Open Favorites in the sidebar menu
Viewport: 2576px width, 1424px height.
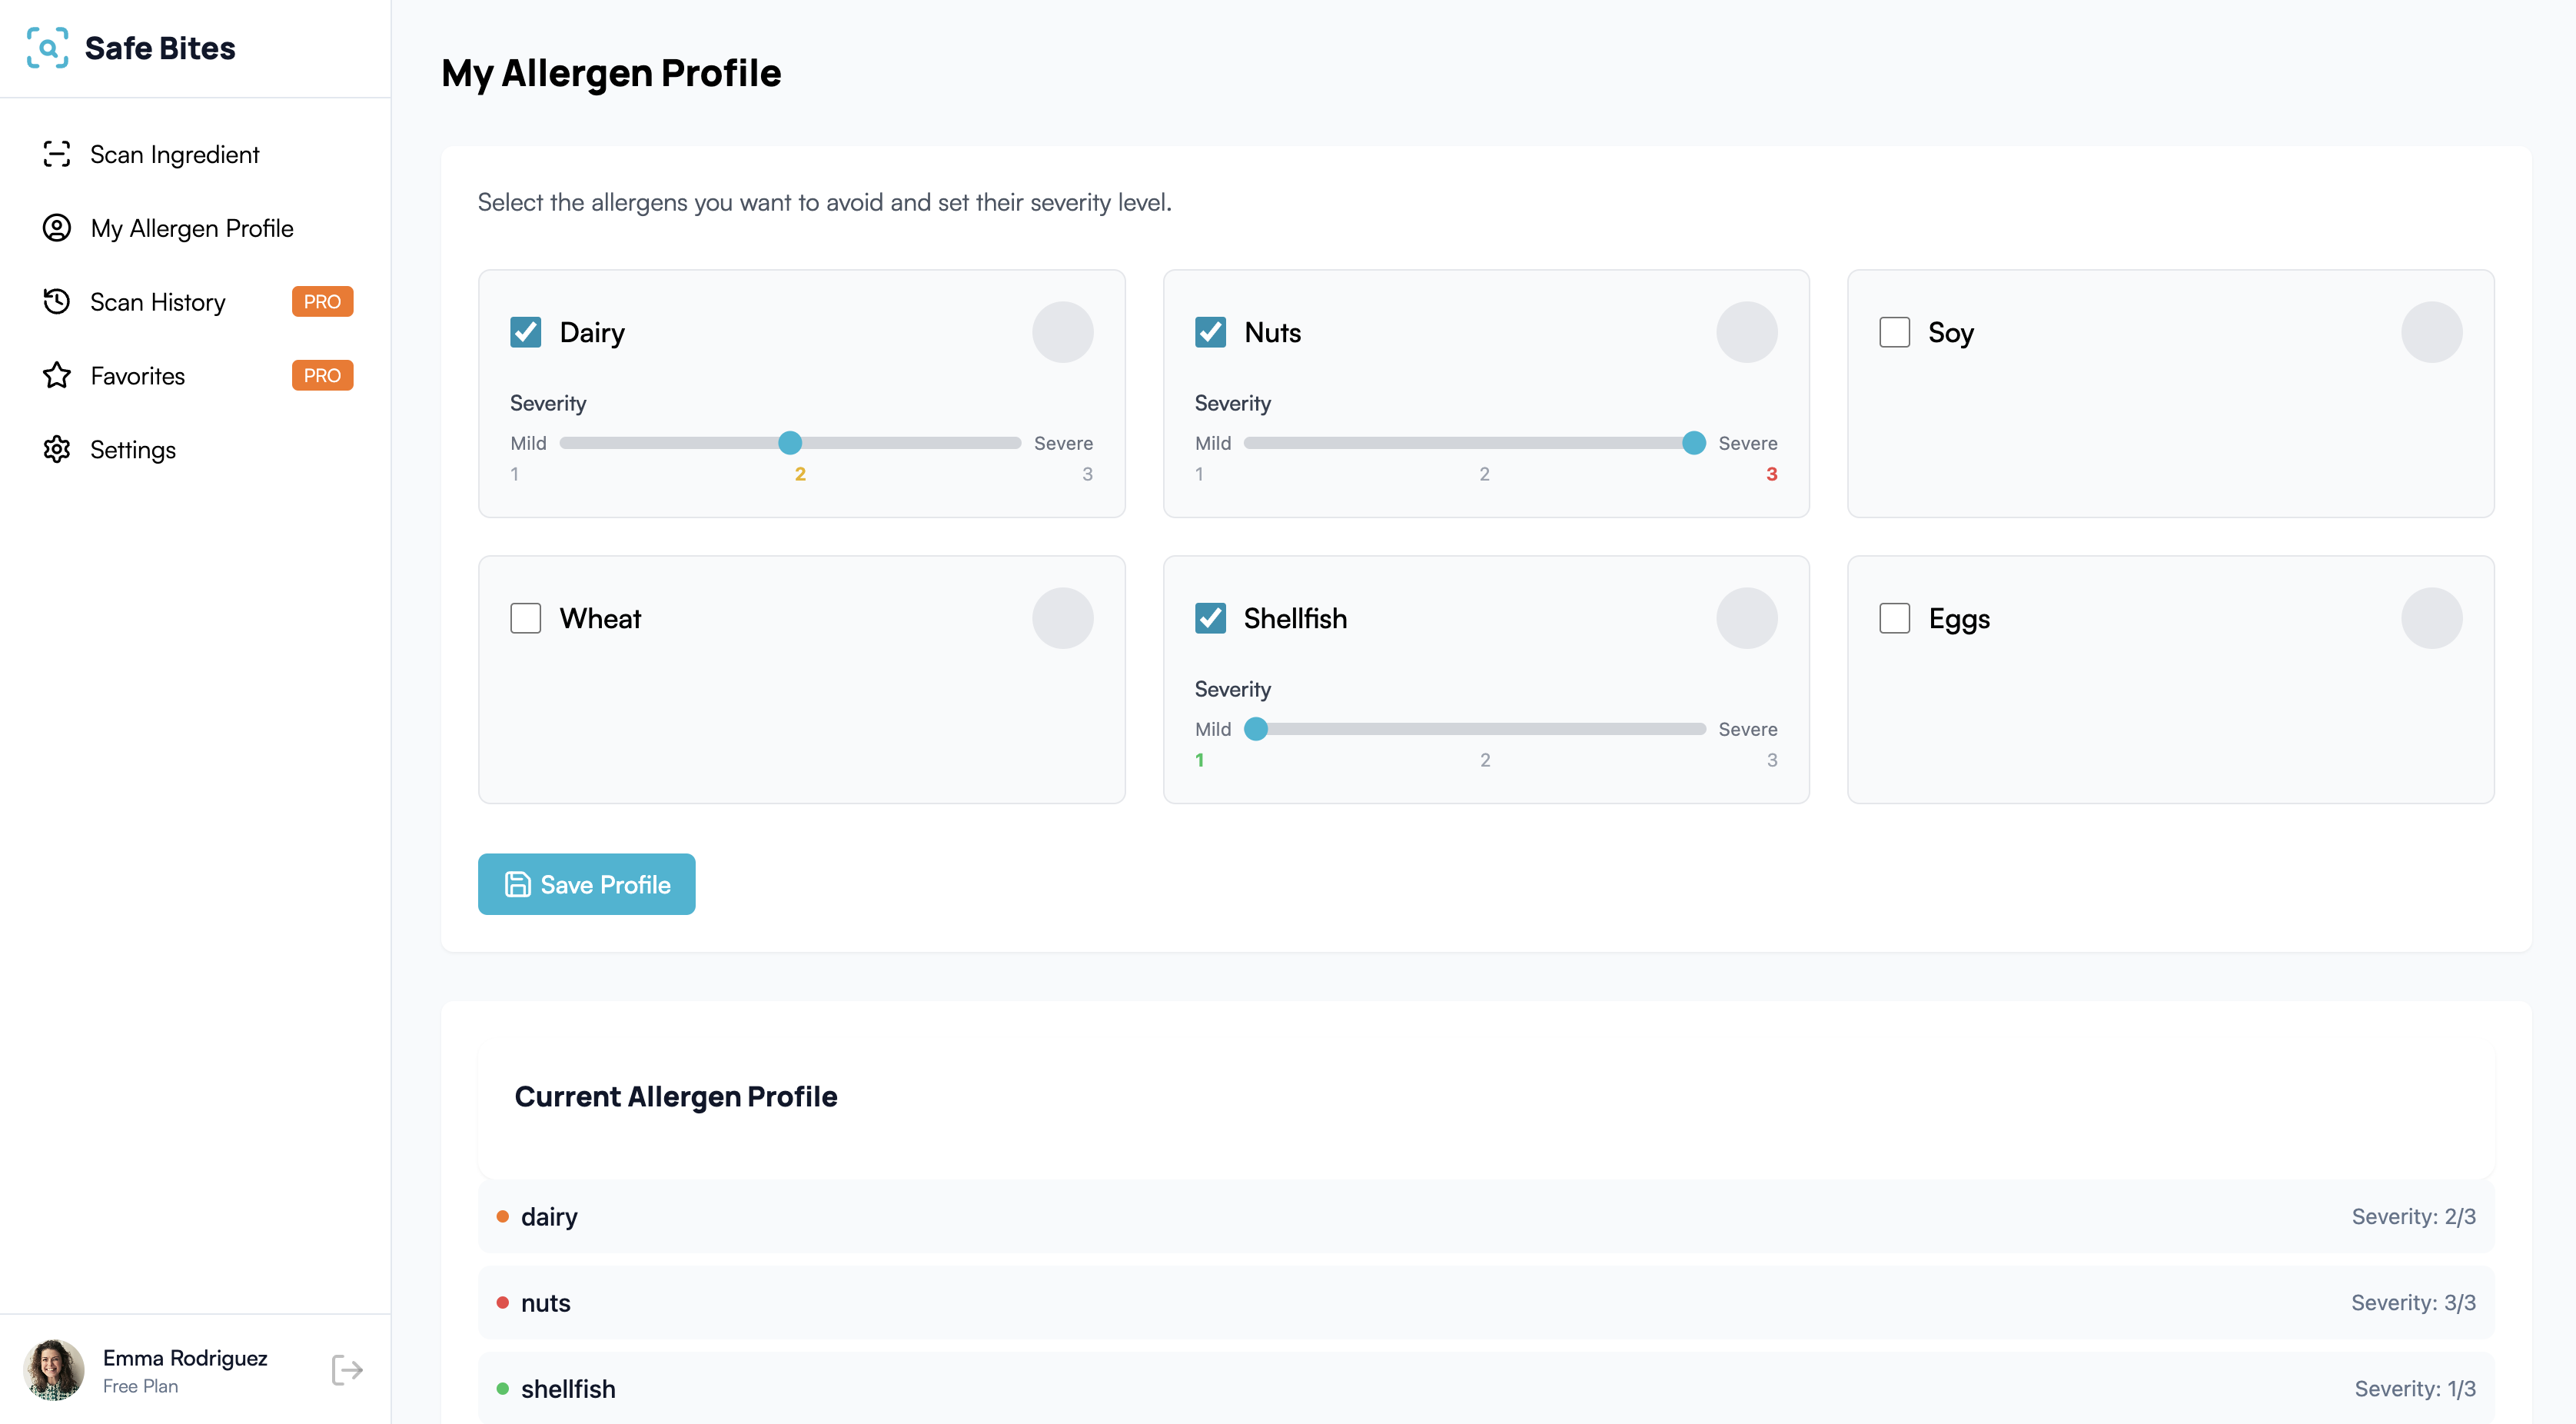coord(138,376)
